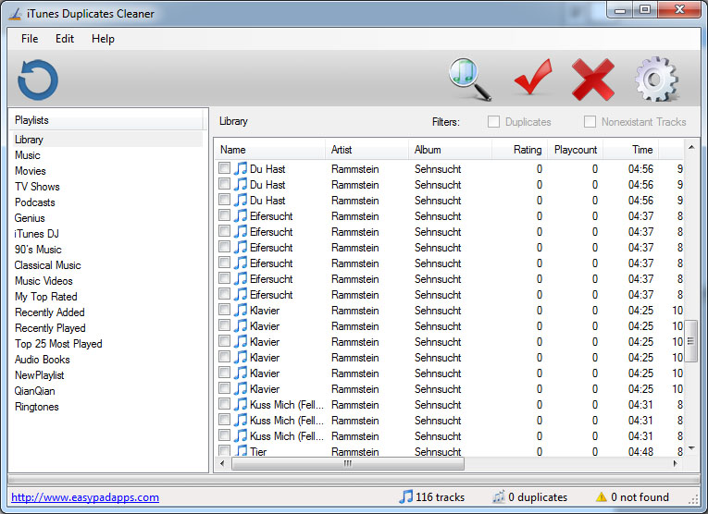Open the easypadapps.com website link
Image resolution: width=708 pixels, height=514 pixels.
85,497
